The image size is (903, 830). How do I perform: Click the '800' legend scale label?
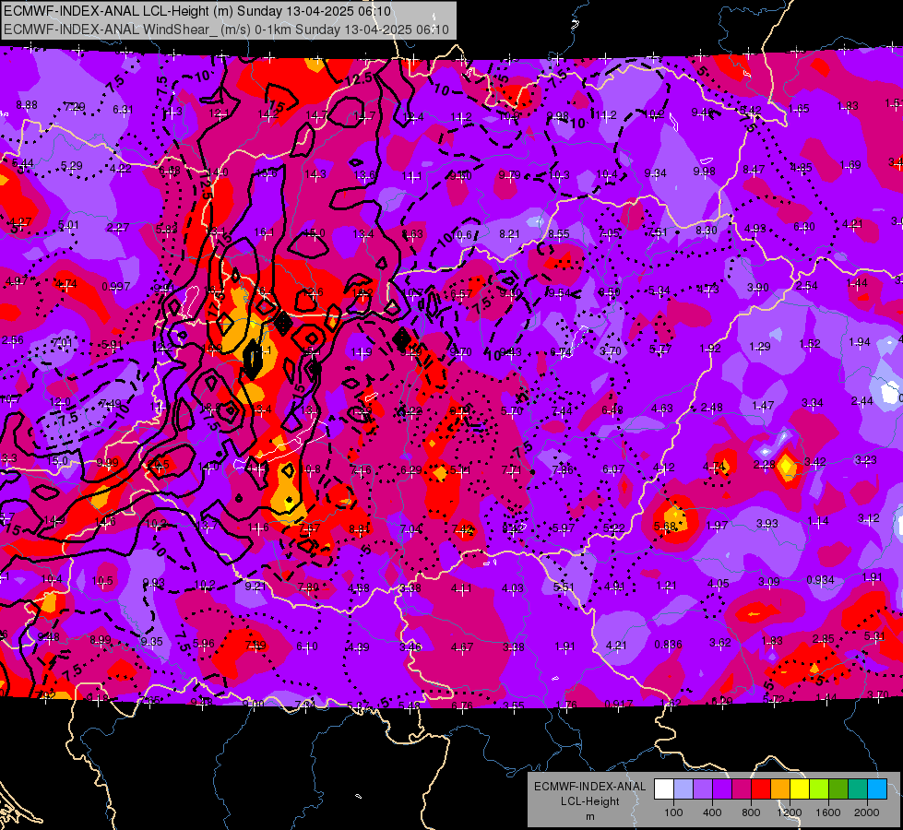tap(751, 812)
